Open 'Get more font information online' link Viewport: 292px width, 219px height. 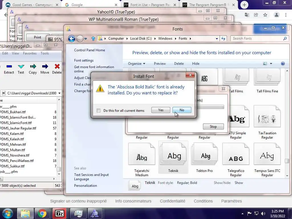coord(94,69)
